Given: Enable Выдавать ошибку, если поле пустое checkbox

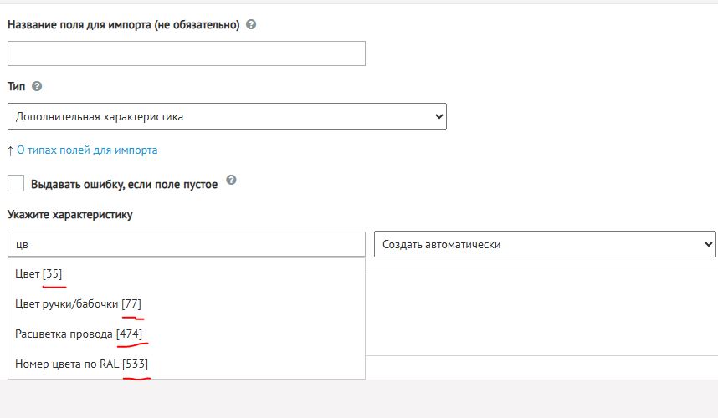Looking at the screenshot, I should pyautogui.click(x=16, y=183).
